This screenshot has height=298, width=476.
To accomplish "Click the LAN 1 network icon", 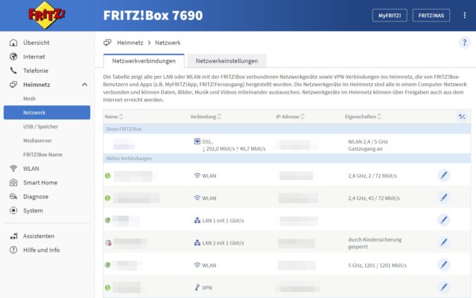I will tap(197, 220).
